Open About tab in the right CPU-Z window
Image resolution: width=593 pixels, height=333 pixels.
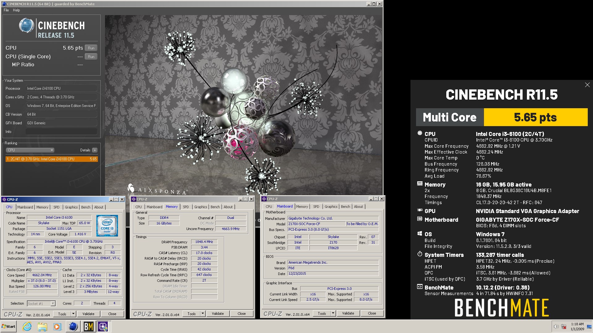tap(359, 207)
